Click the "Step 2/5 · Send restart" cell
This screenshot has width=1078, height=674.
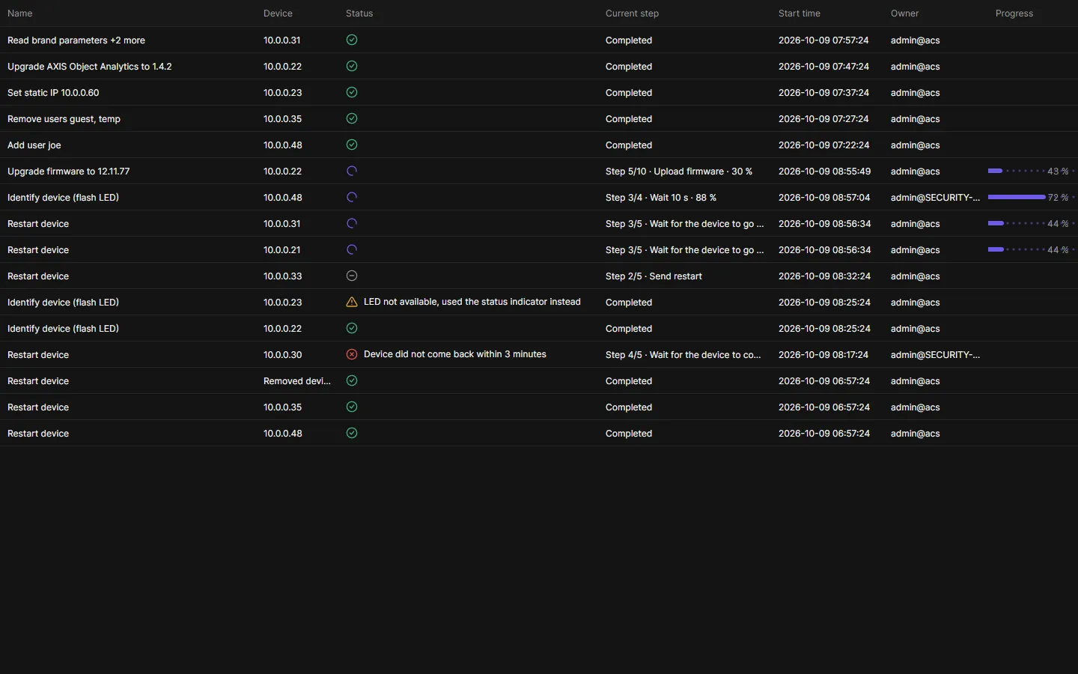click(x=654, y=276)
